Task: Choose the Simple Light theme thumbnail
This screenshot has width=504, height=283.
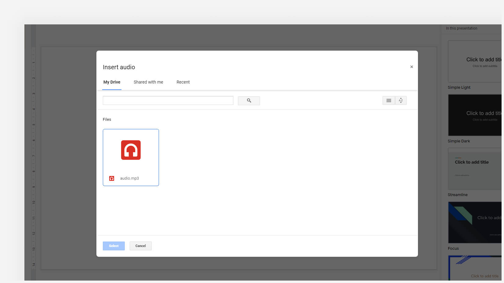Action: tap(475, 61)
